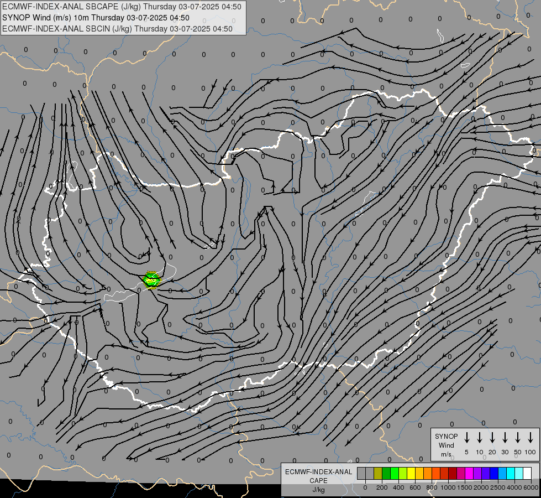Image resolution: width=541 pixels, height=498 pixels.
Task: Click the 'ECMWF-INDEX-ANAL CAPE J/kg' legend title
Action: point(318,480)
